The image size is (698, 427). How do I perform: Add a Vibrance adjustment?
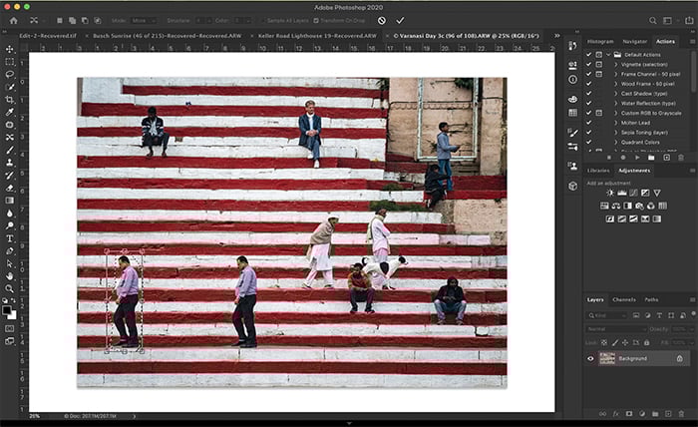[x=656, y=193]
